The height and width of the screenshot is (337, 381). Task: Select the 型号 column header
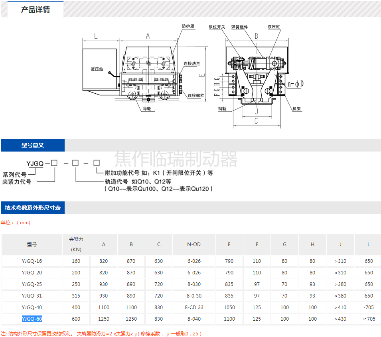pyautogui.click(x=32, y=244)
